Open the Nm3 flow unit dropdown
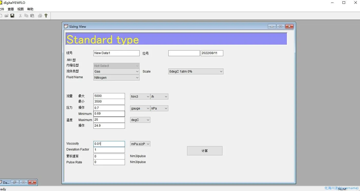This screenshot has height=191, width=360. 140,97
